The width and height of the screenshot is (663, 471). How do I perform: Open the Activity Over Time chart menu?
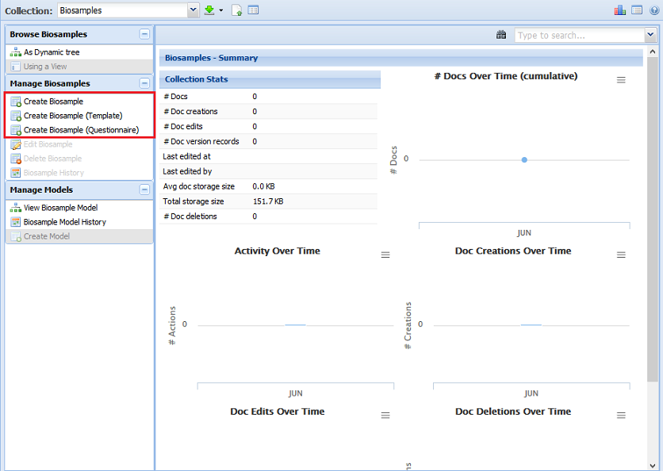(385, 255)
